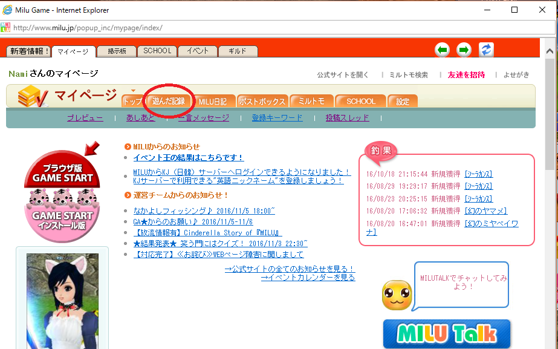
Task: Open the イベント王の結果はこちらです link
Action: [188, 157]
